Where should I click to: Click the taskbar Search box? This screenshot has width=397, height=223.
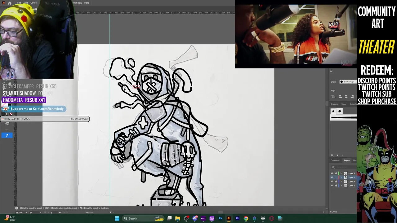pos(143,218)
